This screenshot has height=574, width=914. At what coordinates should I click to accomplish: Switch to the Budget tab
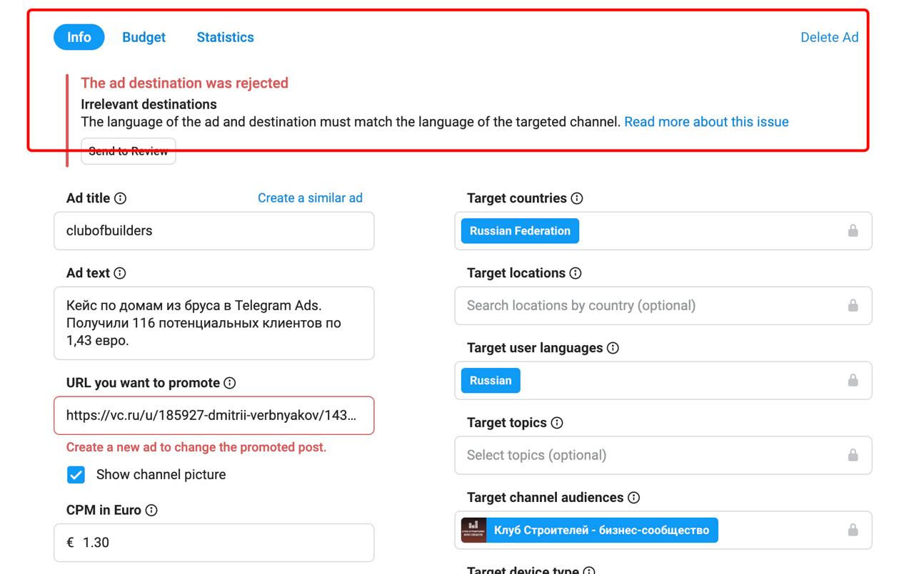(x=144, y=37)
